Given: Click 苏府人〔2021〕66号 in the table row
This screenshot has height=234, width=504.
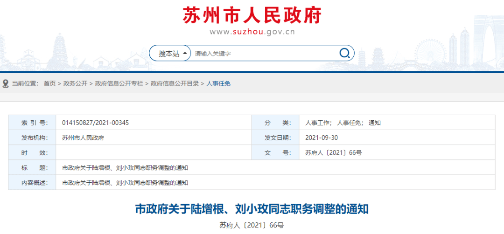Looking at the screenshot, I should click(x=333, y=153).
